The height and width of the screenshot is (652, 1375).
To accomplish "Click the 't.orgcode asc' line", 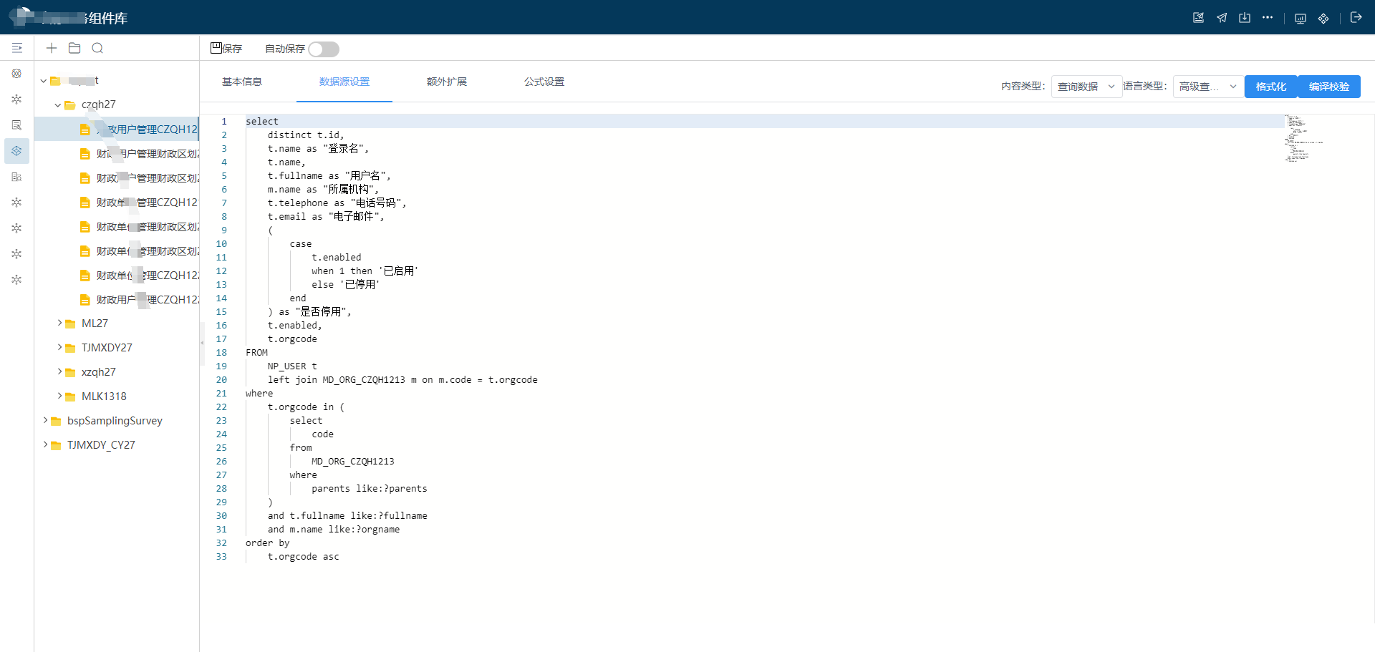I will (304, 557).
